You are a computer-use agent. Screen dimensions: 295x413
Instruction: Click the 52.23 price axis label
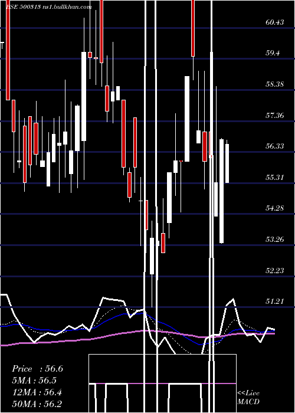(x=275, y=270)
